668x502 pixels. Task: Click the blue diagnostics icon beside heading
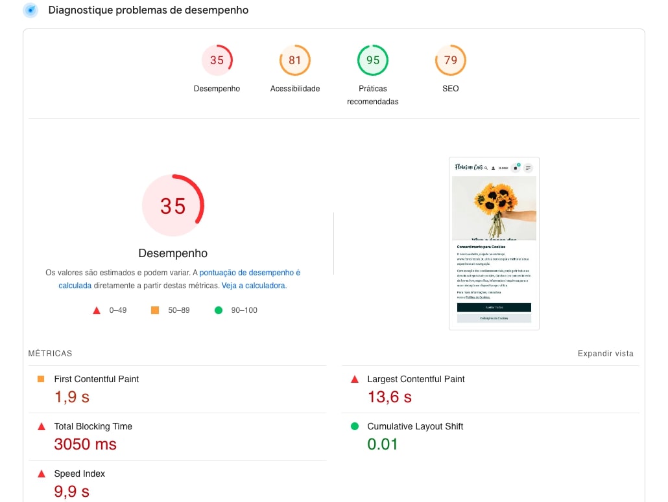pos(30,10)
